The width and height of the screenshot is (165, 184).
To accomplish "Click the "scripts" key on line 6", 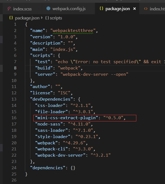I will coord(42,56).
